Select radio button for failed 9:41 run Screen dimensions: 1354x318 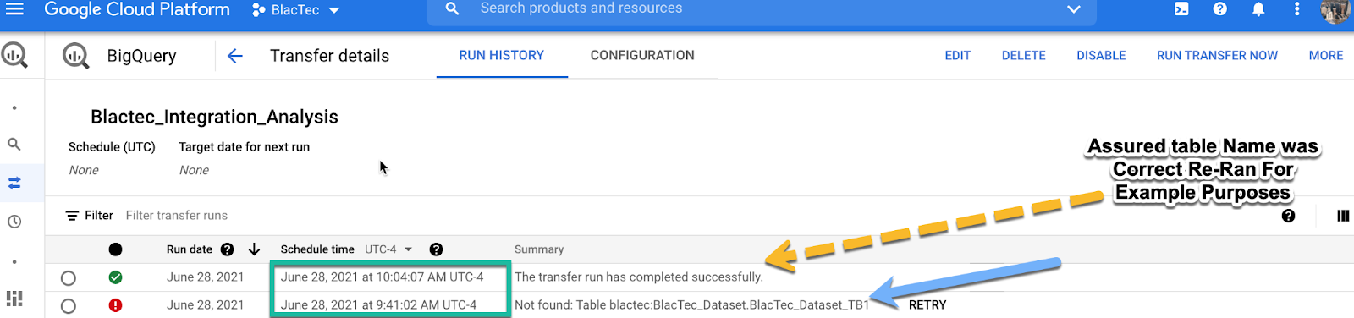coord(69,305)
